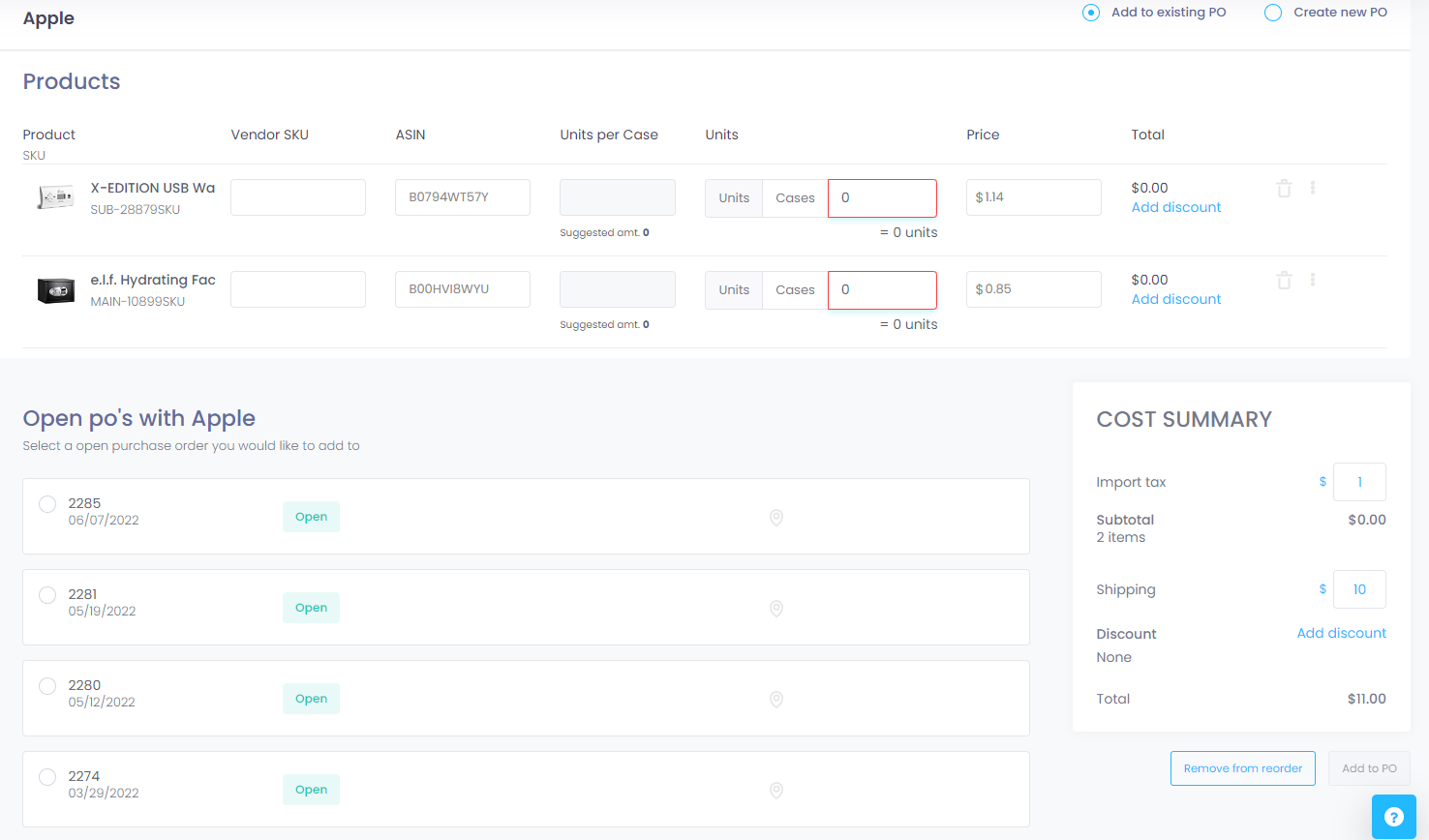Screen dimensions: 1429x840
Task: Add discount to e.l.f. Hydrating row
Action: (1176, 299)
